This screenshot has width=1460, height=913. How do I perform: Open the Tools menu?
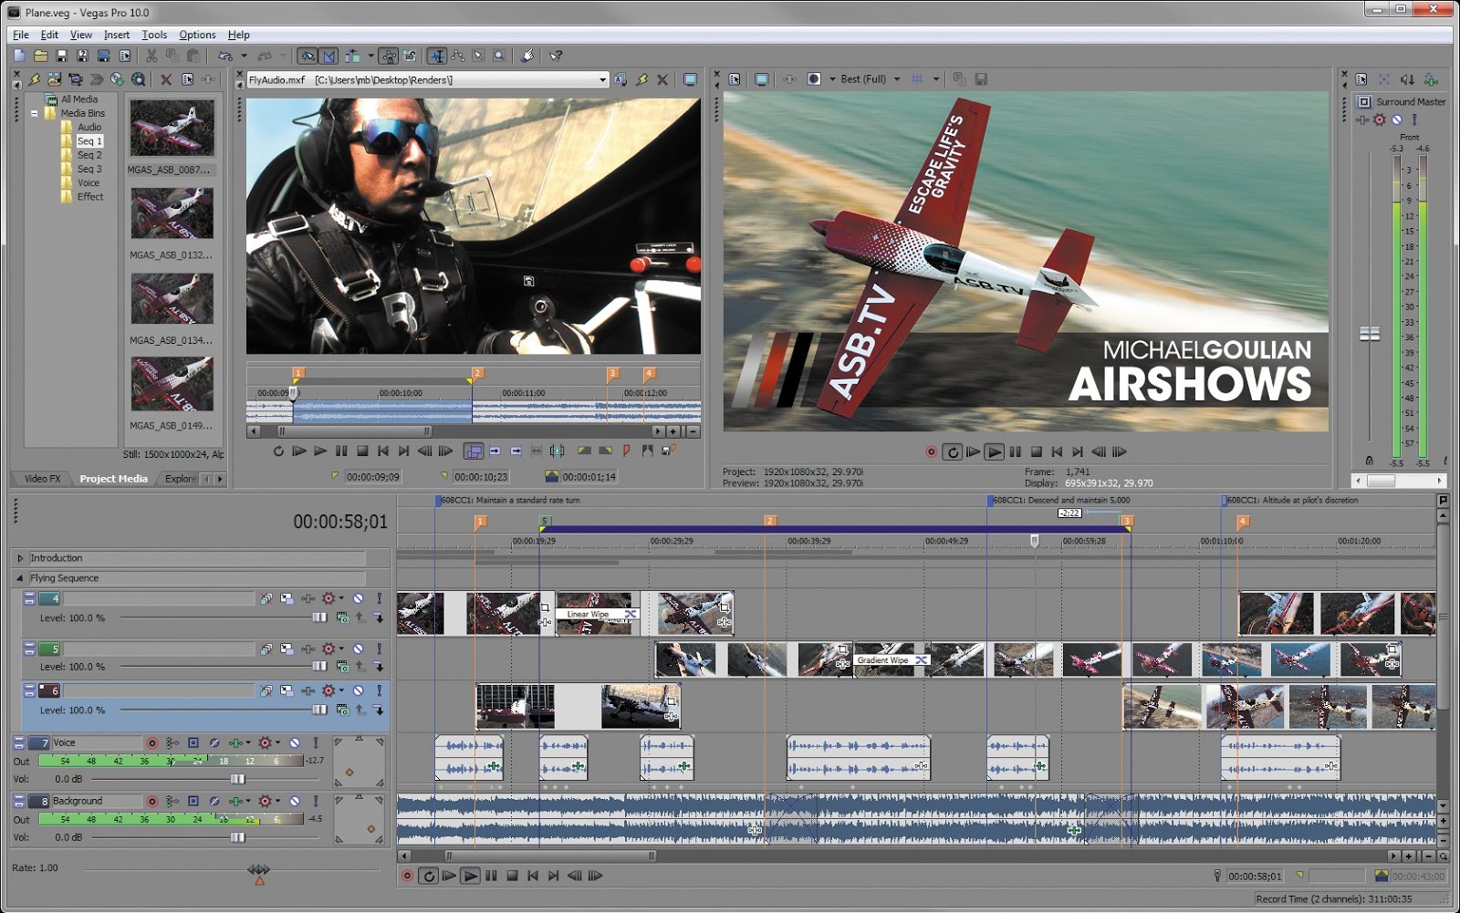coord(153,34)
